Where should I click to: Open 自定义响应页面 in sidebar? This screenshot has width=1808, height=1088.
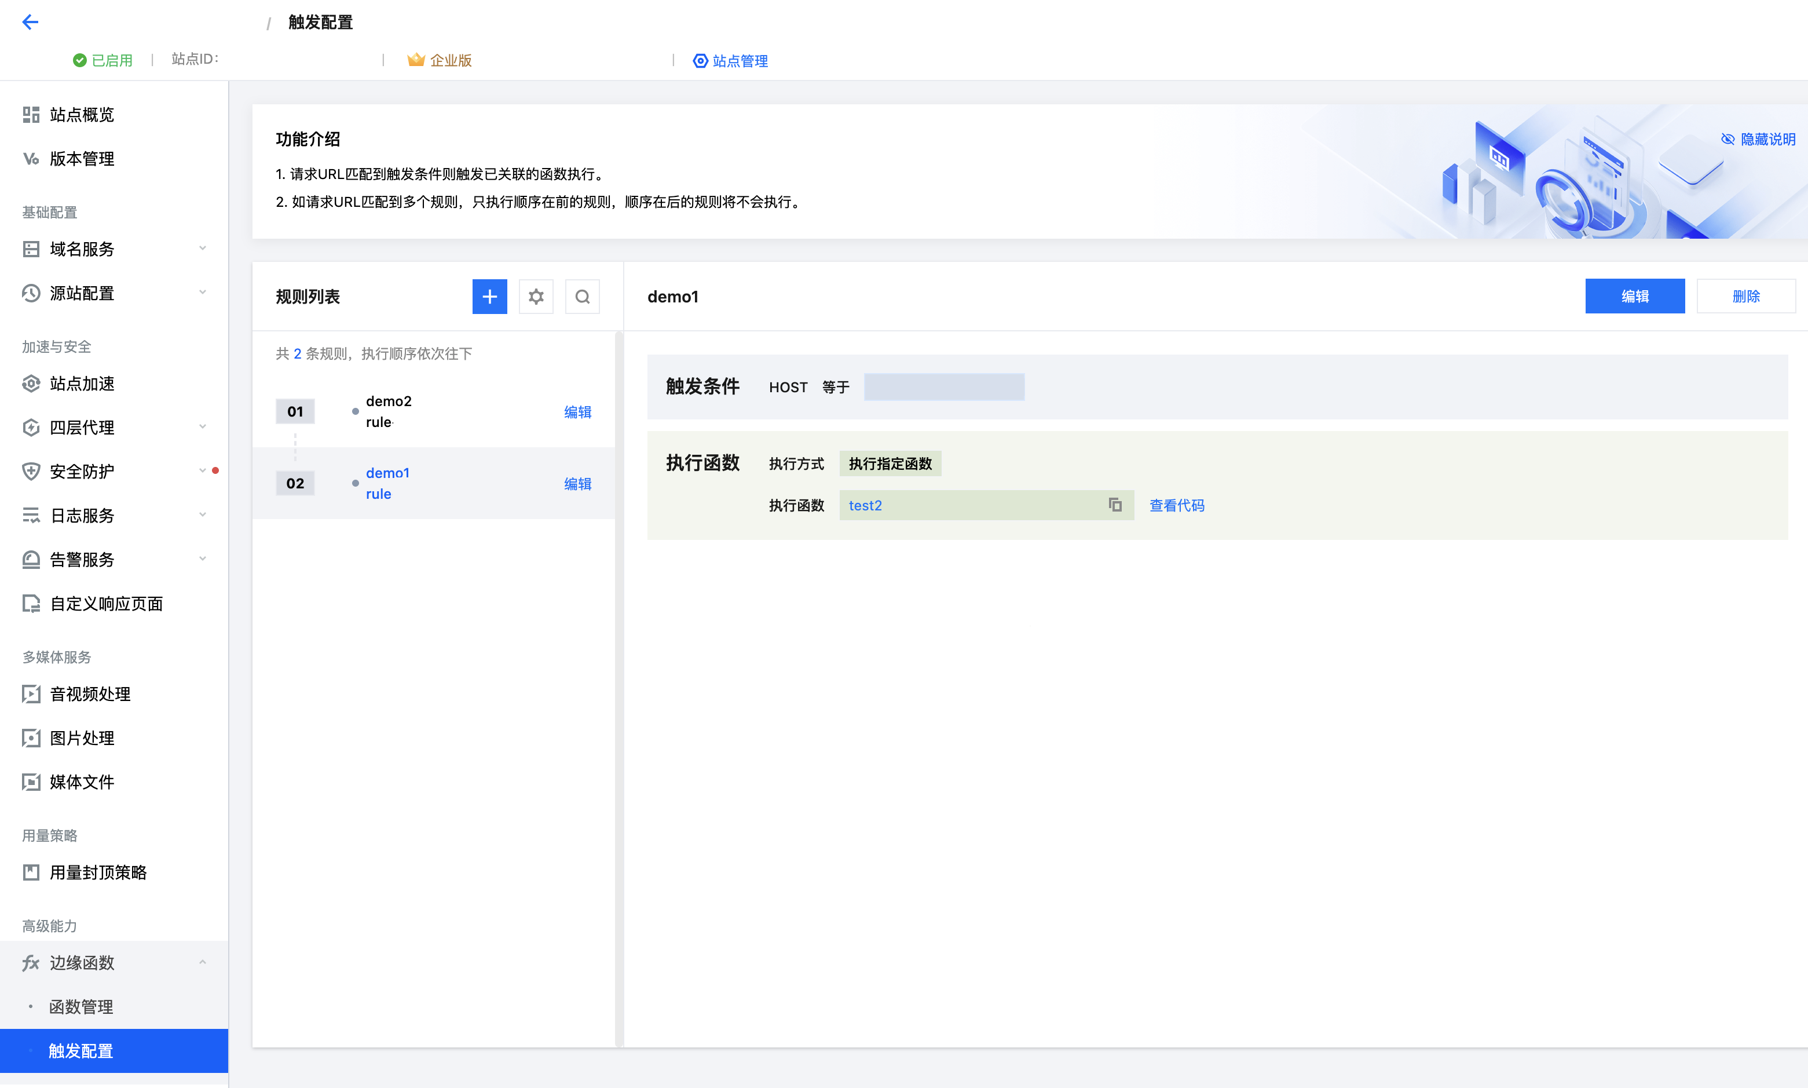coord(105,604)
